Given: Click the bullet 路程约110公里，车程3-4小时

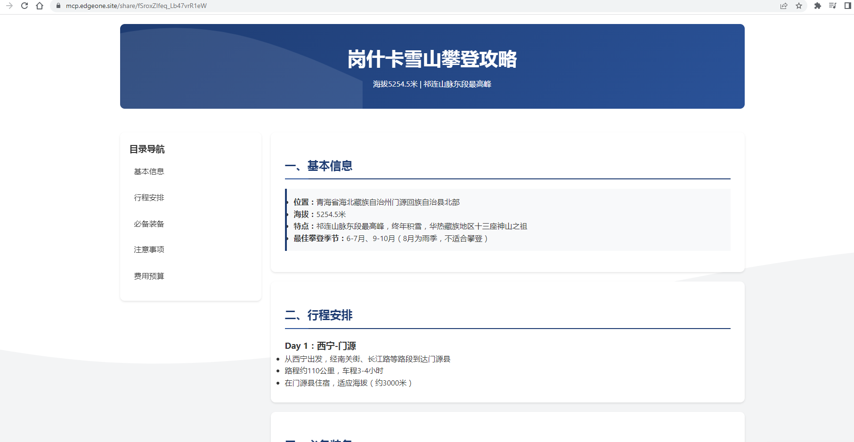Looking at the screenshot, I should [x=334, y=371].
